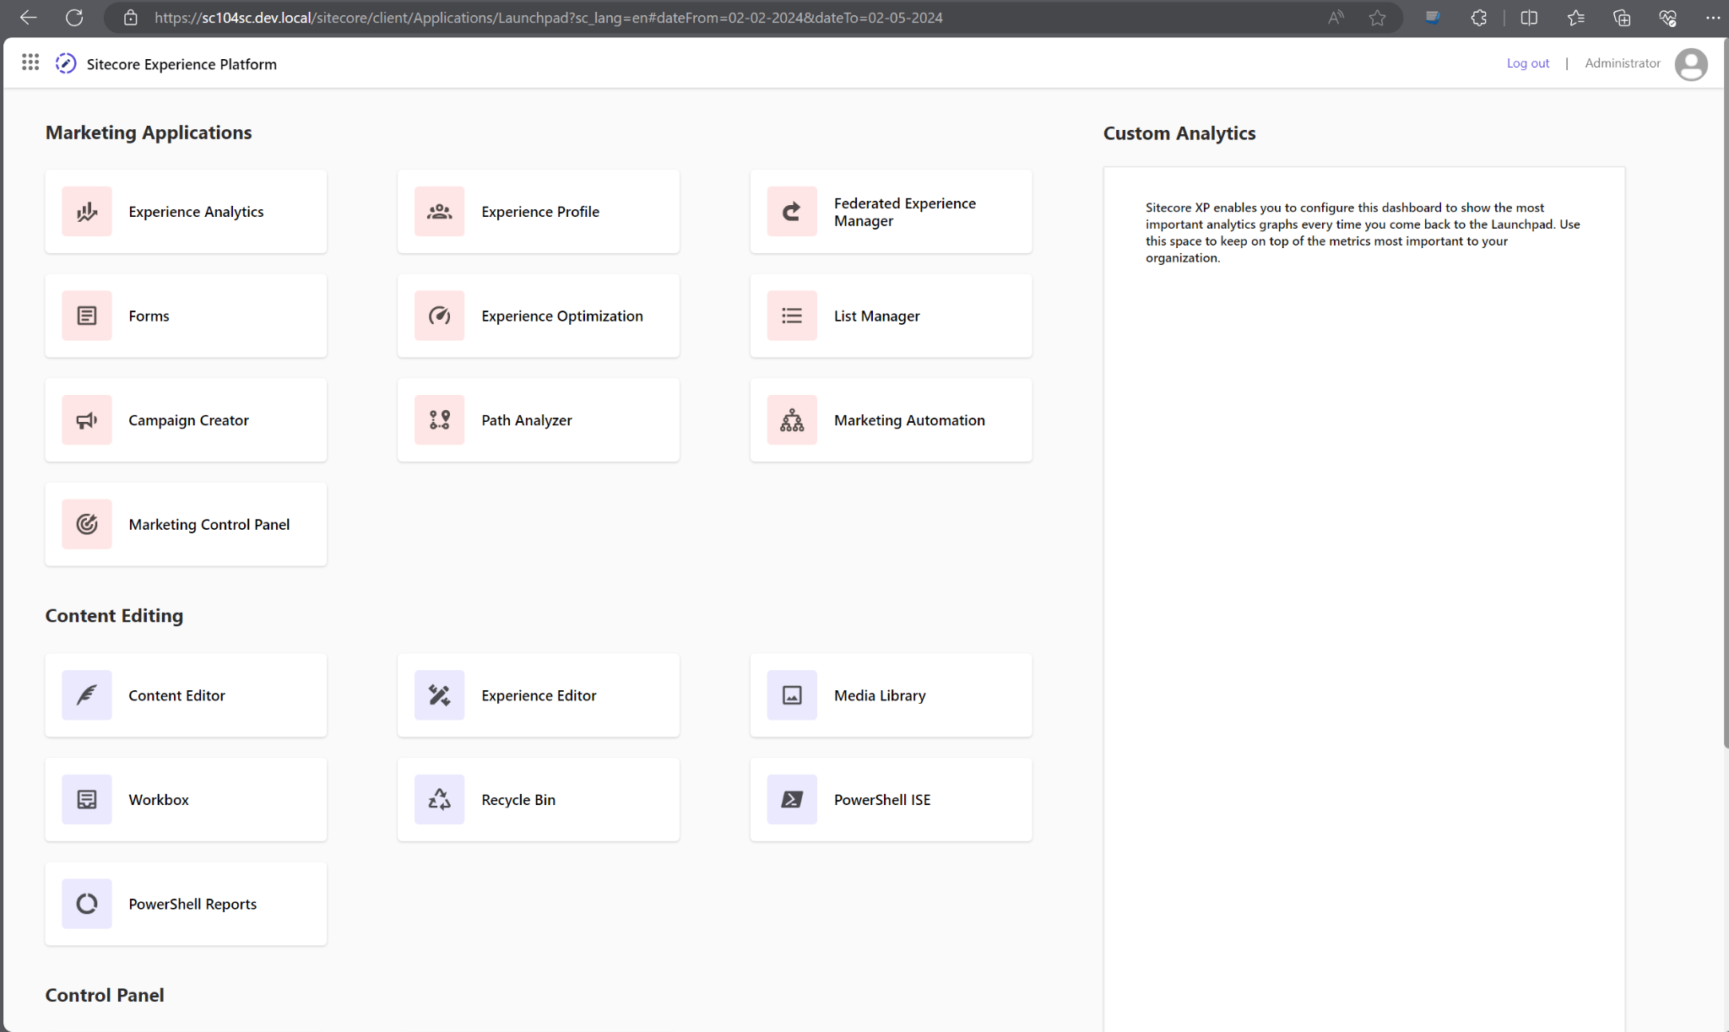Click the Log out link
The height and width of the screenshot is (1032, 1729).
pos(1527,63)
